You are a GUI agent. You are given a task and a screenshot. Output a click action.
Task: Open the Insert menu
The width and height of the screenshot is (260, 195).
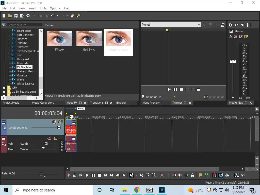[x=32, y=8]
